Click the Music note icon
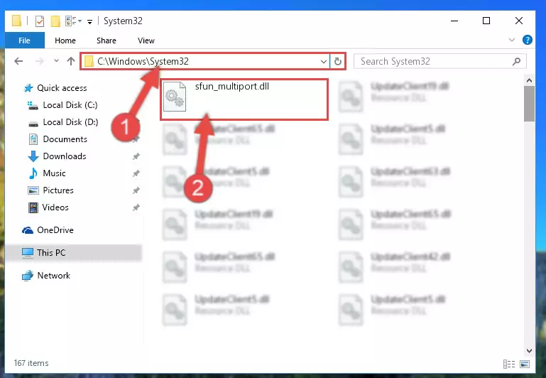This screenshot has width=546, height=378. 33,173
